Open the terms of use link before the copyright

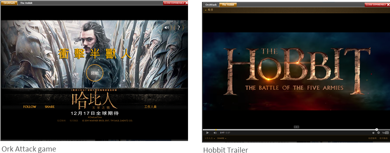click(x=74, y=120)
